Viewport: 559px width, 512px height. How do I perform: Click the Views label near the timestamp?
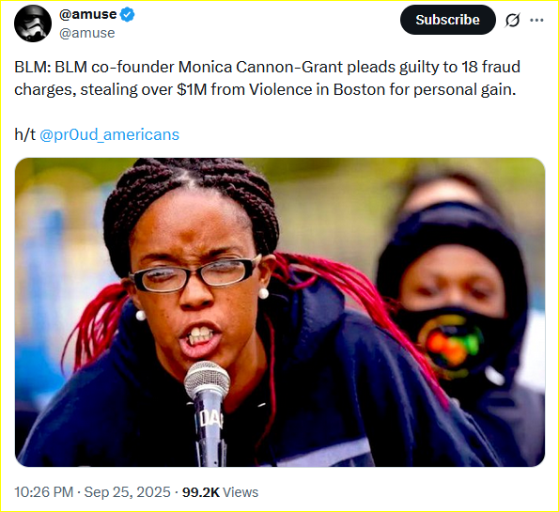(x=241, y=492)
